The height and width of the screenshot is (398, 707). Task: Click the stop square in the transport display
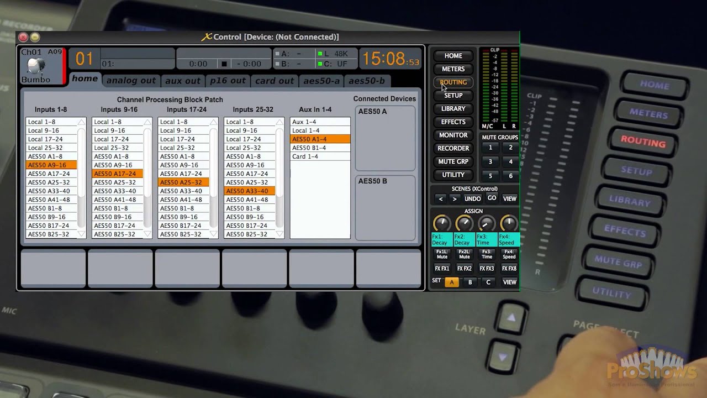[x=224, y=64]
